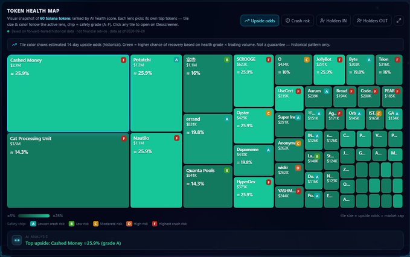Screen dimensions: 410x257
Task: Open the HyperDex $373K tile
Action: click(254, 192)
